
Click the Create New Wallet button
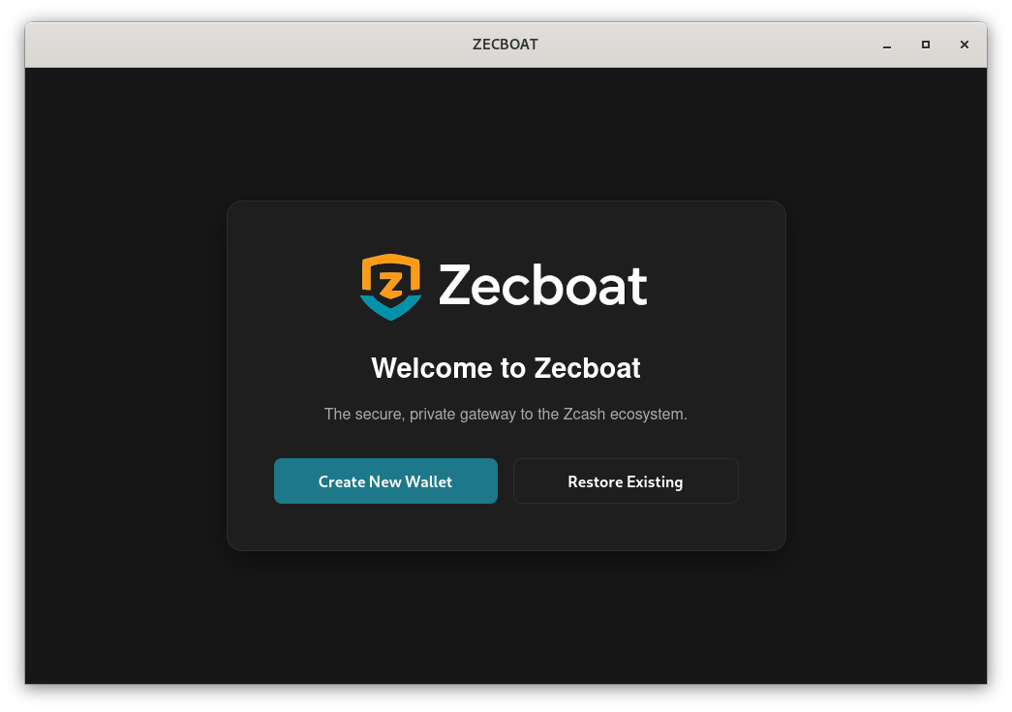tap(385, 480)
